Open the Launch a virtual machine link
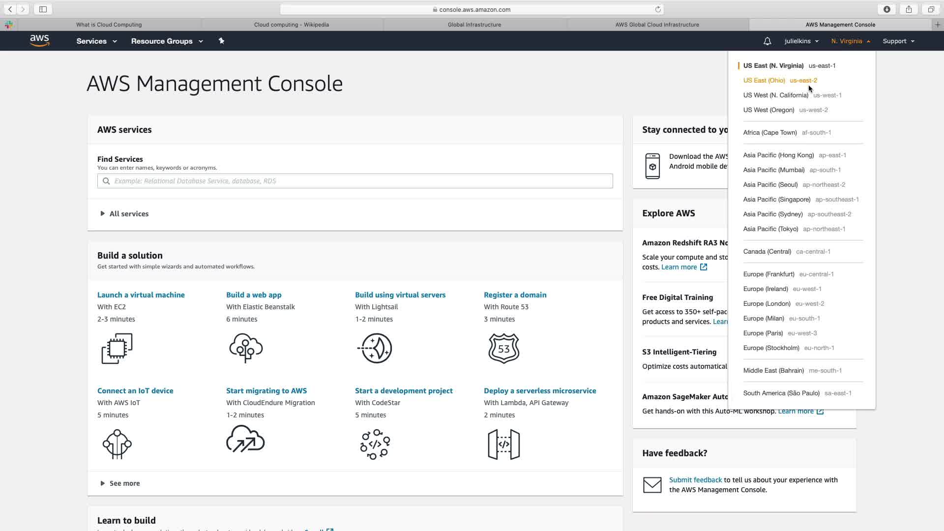 coord(141,295)
